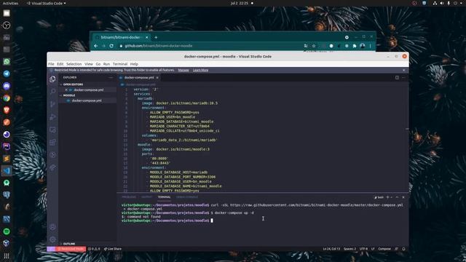This screenshot has width=466, height=262.
Task: Click the errors and warnings counter in status bar
Action: [94, 249]
